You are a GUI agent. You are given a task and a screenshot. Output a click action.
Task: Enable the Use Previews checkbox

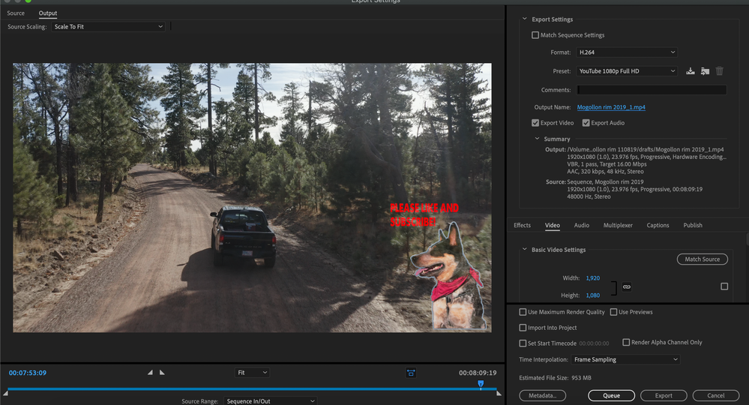pyautogui.click(x=613, y=312)
